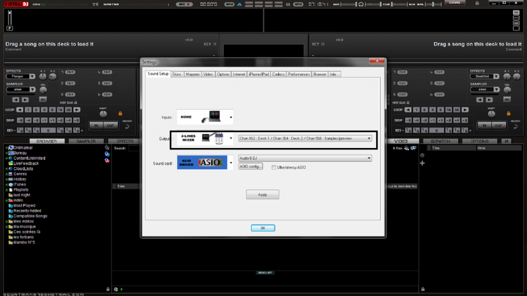Click right deck skip +8 button
527x296 pixels.
pyautogui.click(x=464, y=120)
